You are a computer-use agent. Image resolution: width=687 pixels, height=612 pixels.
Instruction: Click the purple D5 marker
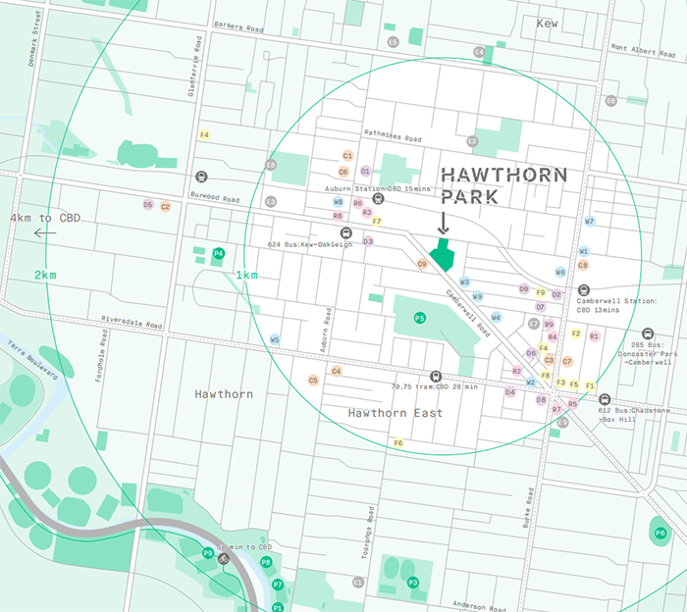148,204
